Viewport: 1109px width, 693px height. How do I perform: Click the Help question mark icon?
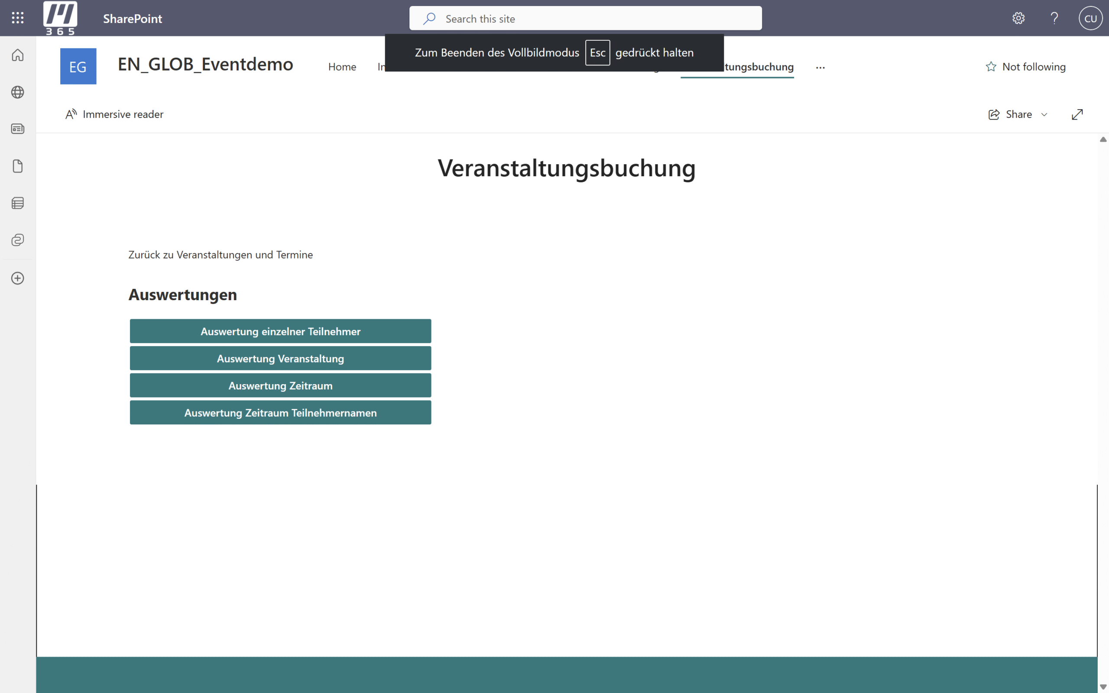1054,18
